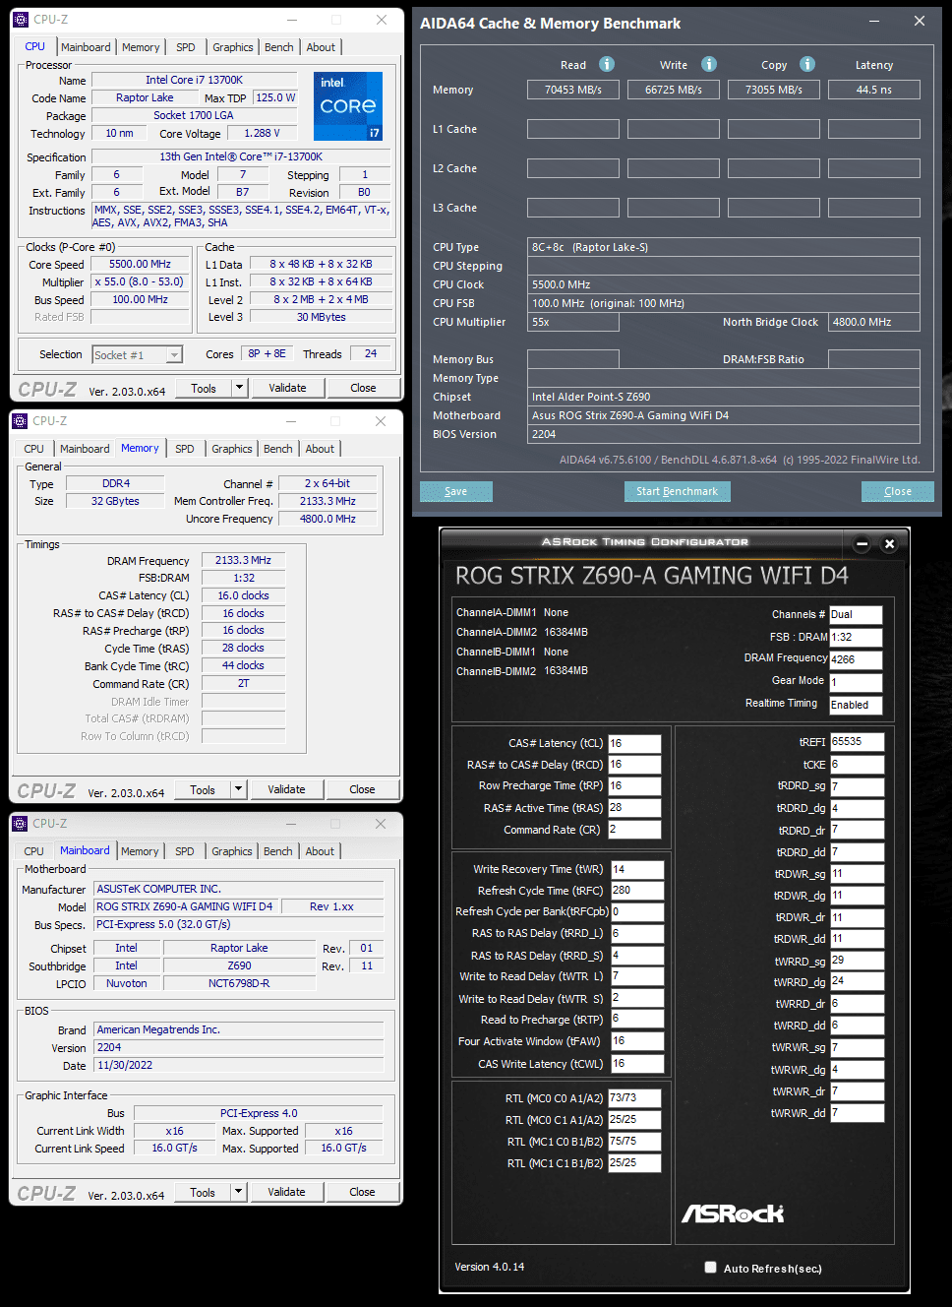Click Current Link Speed 16.0 GT/s value

coord(175,1149)
